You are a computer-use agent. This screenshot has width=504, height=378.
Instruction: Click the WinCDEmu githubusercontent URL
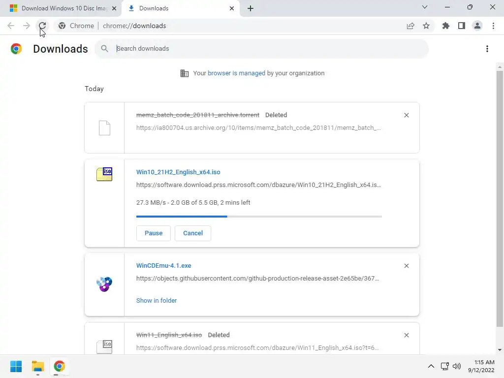[x=257, y=279]
